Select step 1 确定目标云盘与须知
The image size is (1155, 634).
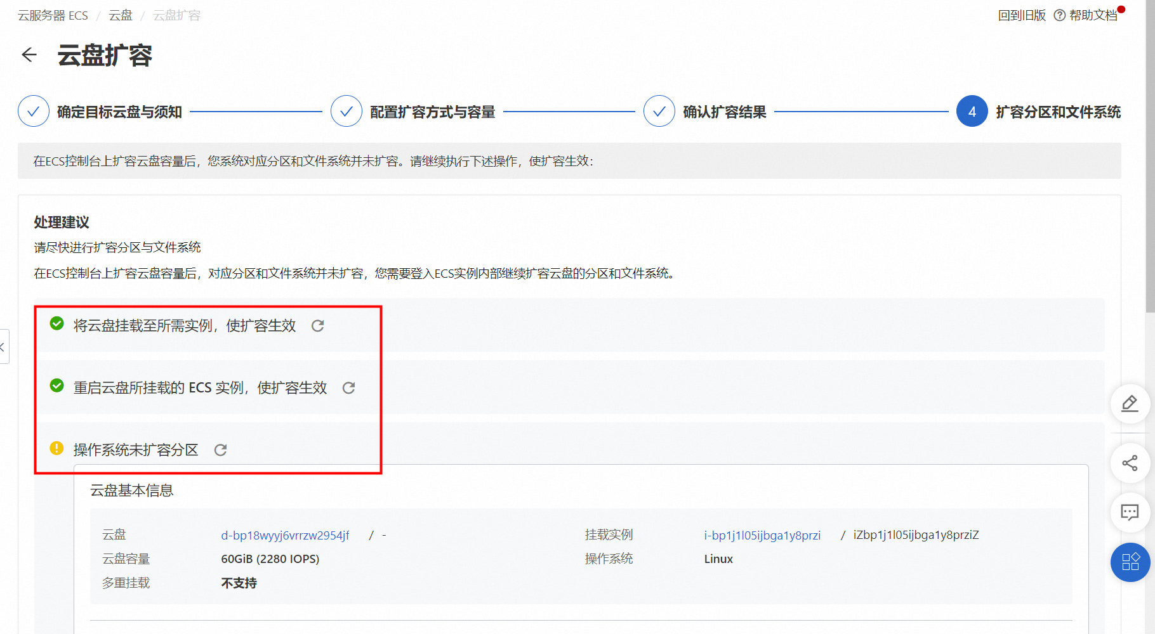34,112
